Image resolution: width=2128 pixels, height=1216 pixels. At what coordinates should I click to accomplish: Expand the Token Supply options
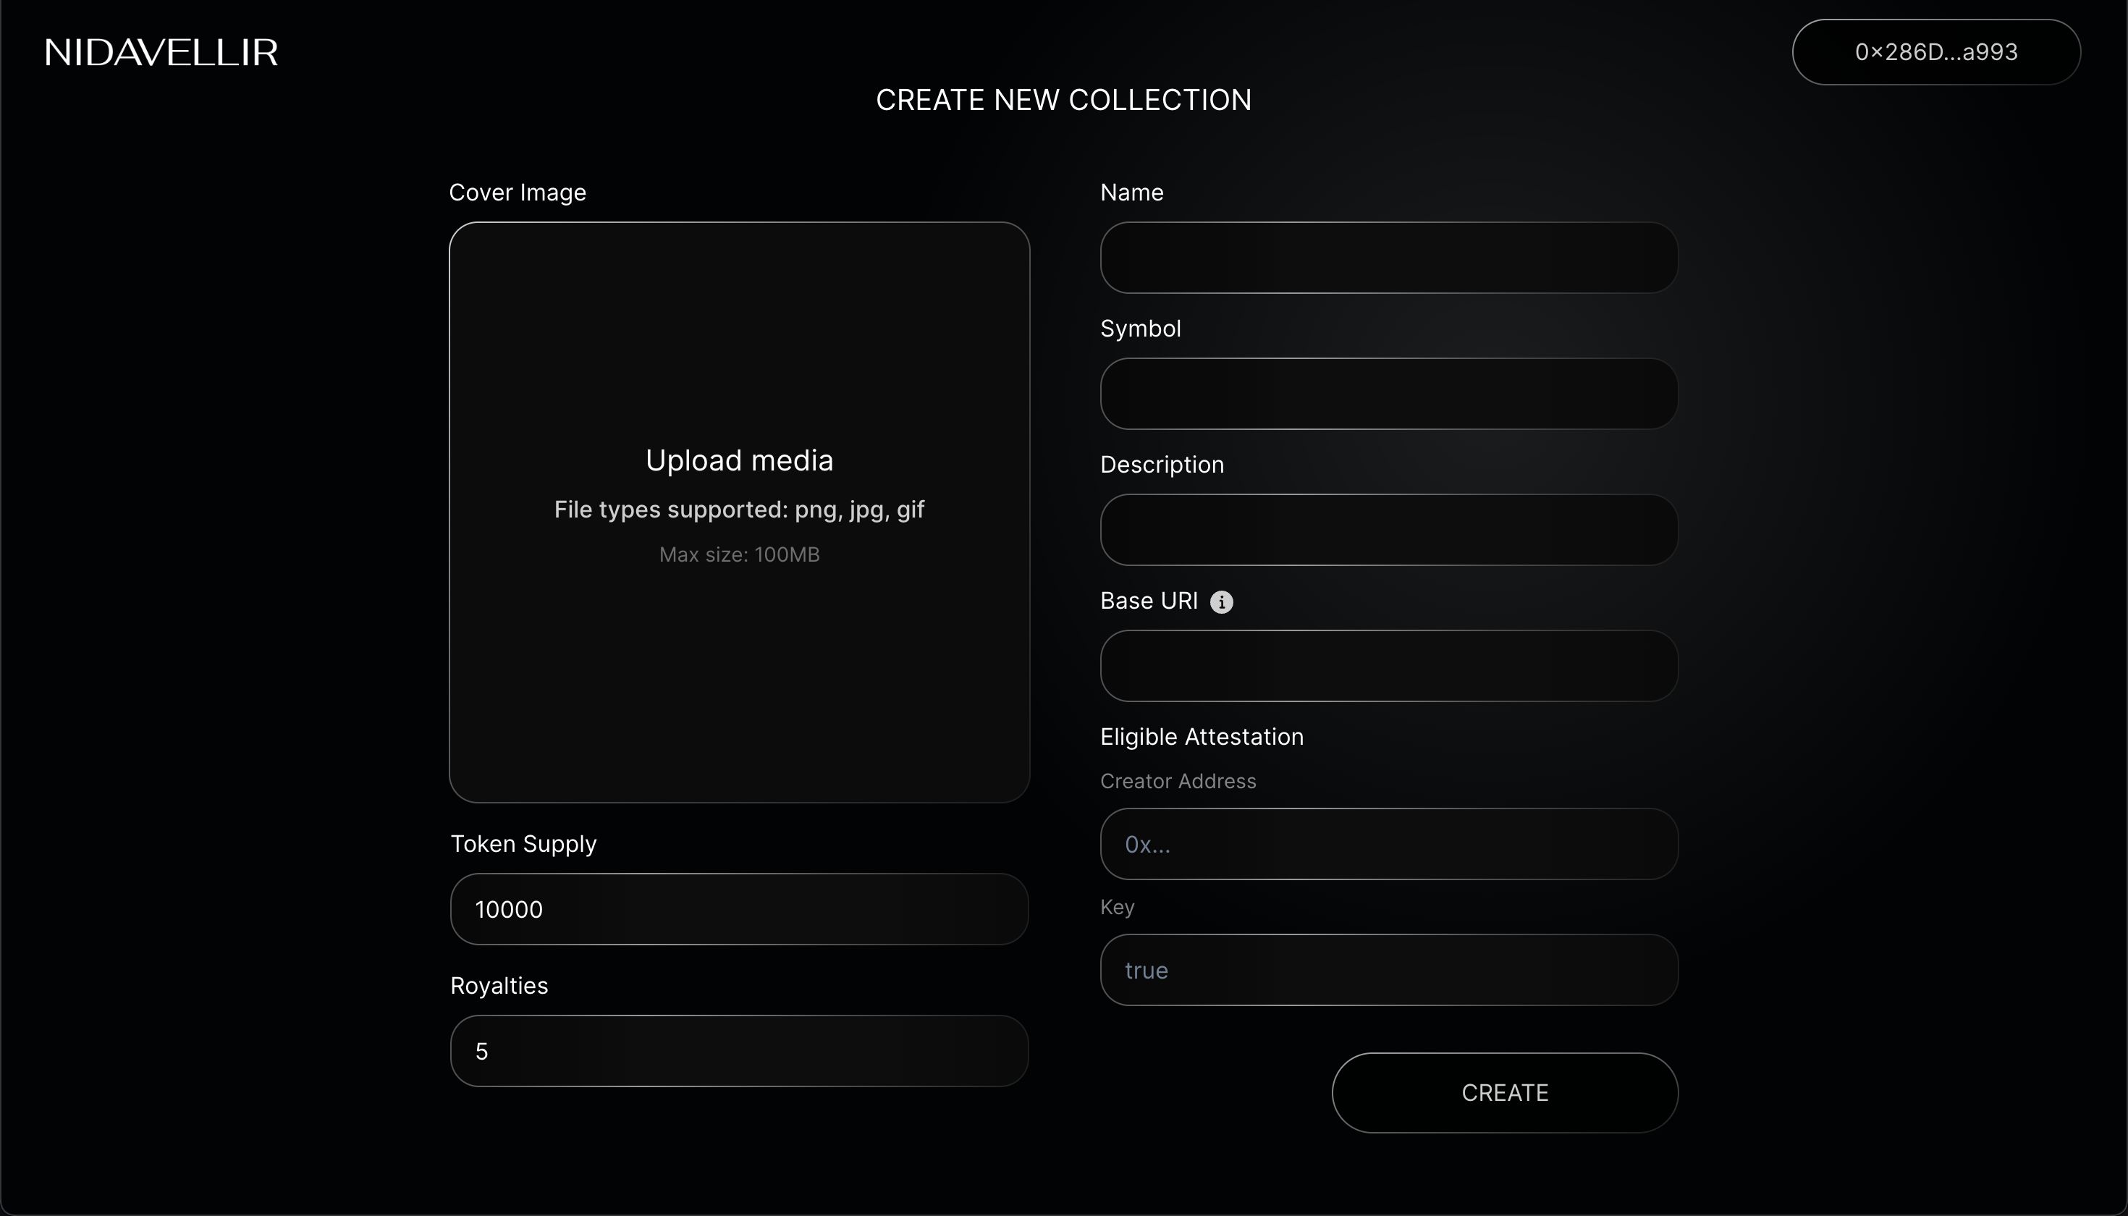[740, 909]
